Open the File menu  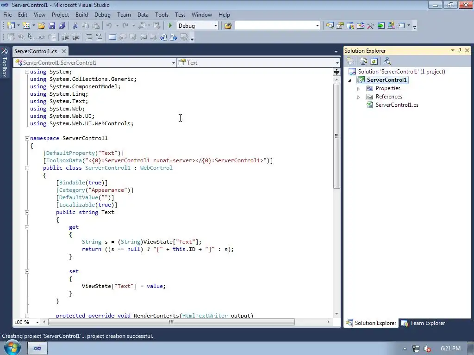tap(7, 14)
